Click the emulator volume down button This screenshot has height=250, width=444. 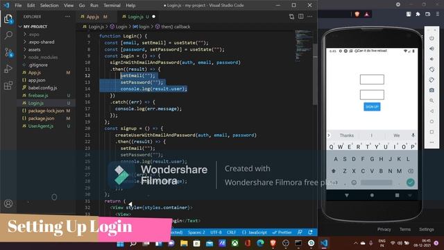432,59
